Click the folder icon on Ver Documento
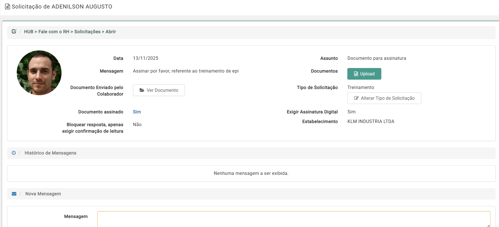 click(x=142, y=90)
